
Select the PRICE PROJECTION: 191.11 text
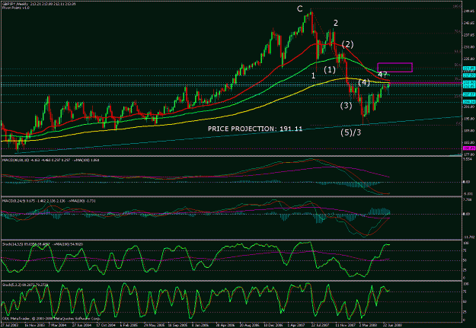coord(255,129)
